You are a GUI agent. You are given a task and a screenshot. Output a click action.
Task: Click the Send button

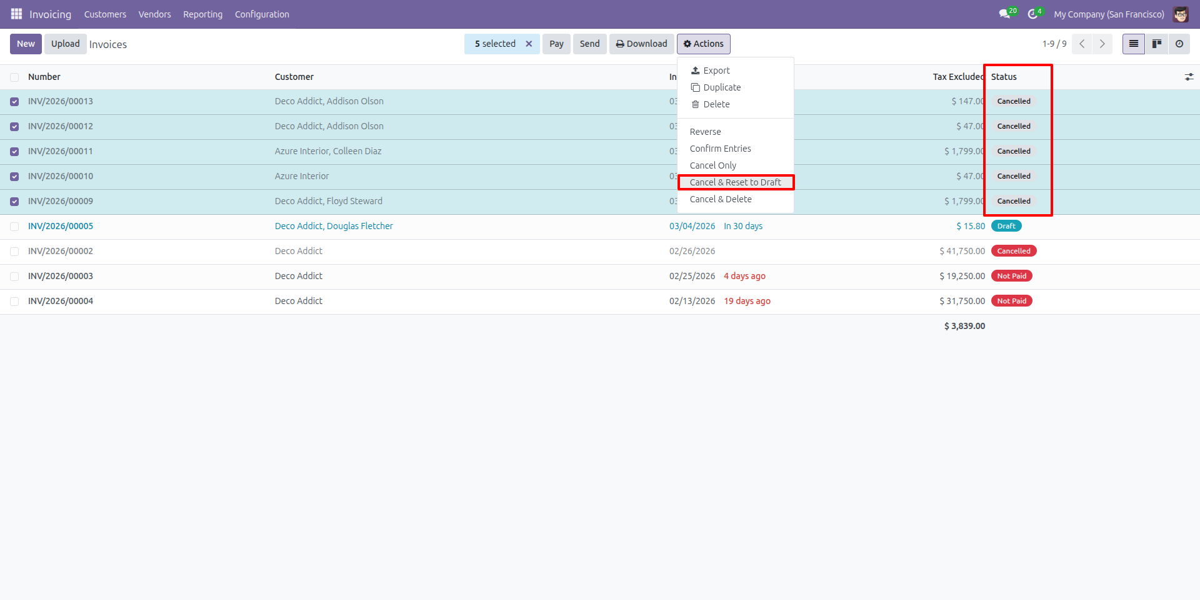tap(589, 44)
